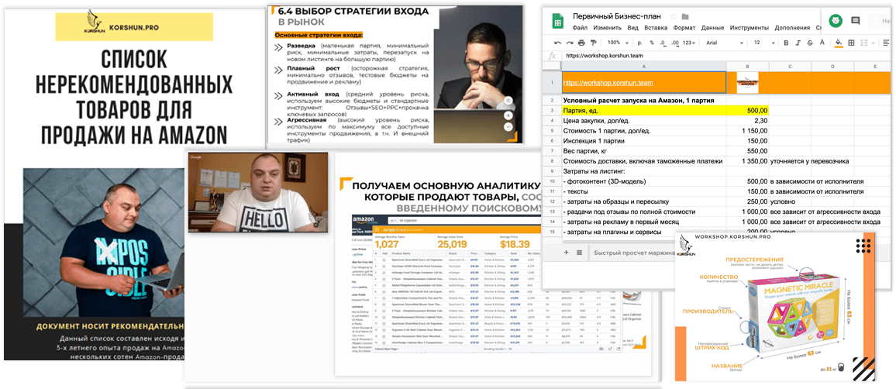Select cell 'Инспекция 1 партии'
The width and height of the screenshot is (896, 389).
click(x=644, y=140)
